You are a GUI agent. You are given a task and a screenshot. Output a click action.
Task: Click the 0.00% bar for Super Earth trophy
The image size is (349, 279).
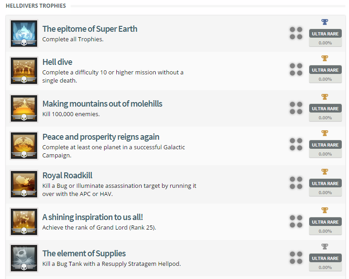click(x=325, y=43)
